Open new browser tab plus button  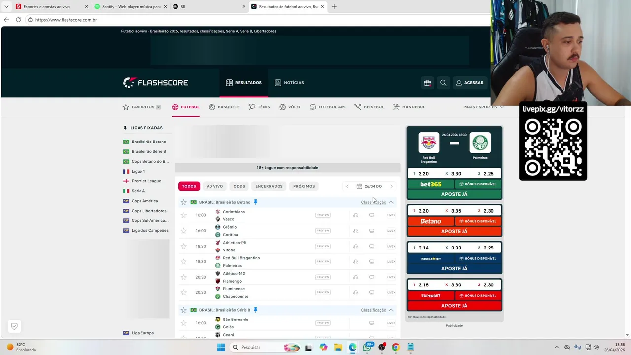coord(334,7)
